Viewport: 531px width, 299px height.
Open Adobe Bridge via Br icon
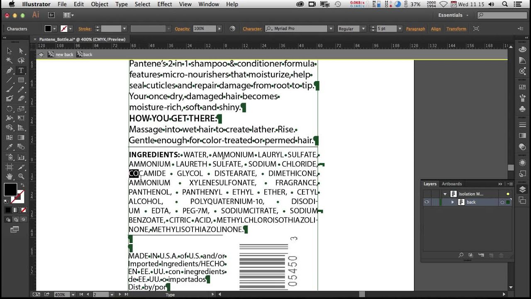tap(51, 15)
